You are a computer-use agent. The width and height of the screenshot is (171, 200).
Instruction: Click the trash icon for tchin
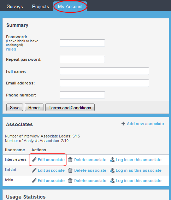tap(70, 181)
